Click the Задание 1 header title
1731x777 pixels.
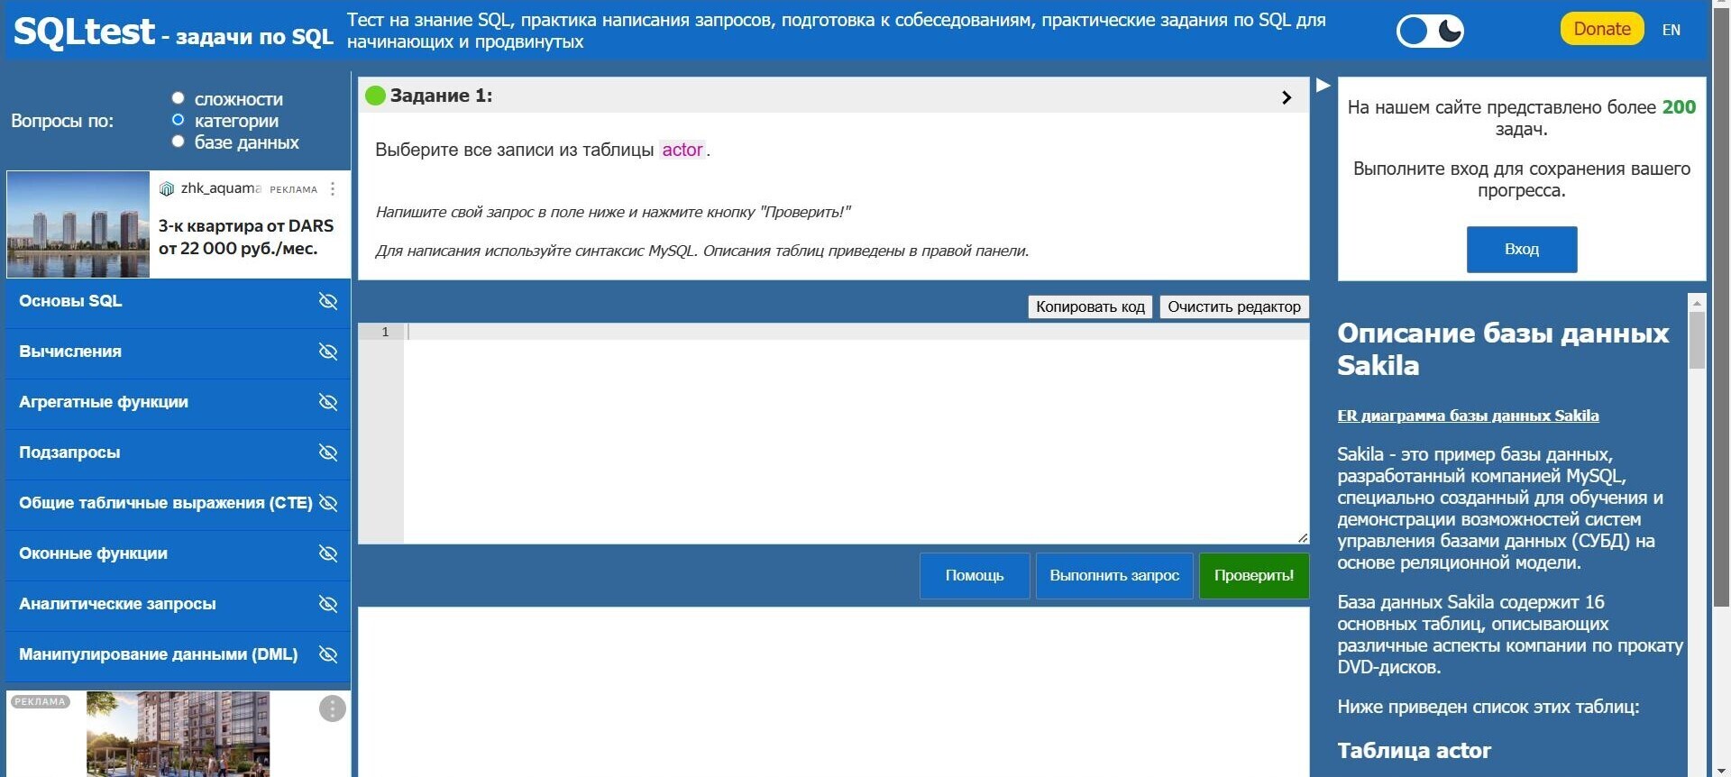441,96
